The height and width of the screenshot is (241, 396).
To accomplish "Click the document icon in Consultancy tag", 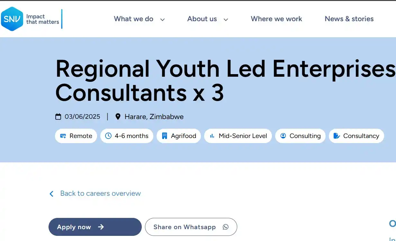I will click(337, 136).
